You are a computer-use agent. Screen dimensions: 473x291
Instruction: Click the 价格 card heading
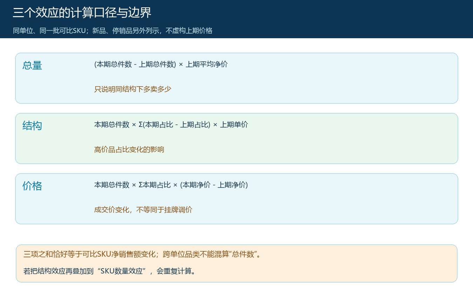point(32,186)
